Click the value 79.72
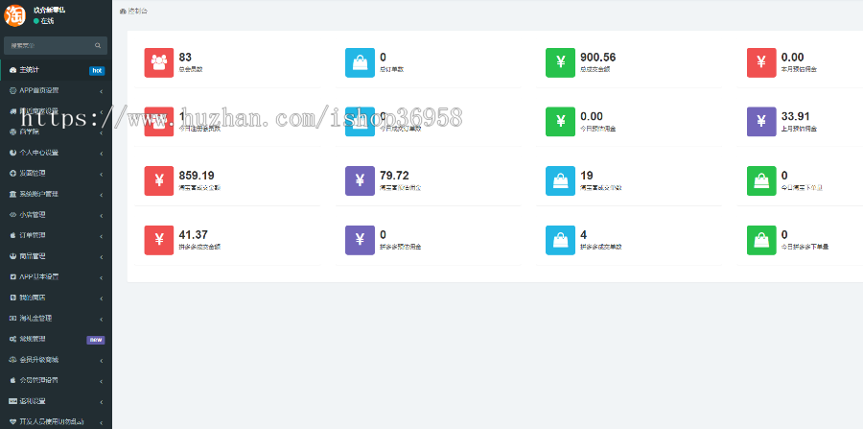The image size is (863, 429). (394, 176)
